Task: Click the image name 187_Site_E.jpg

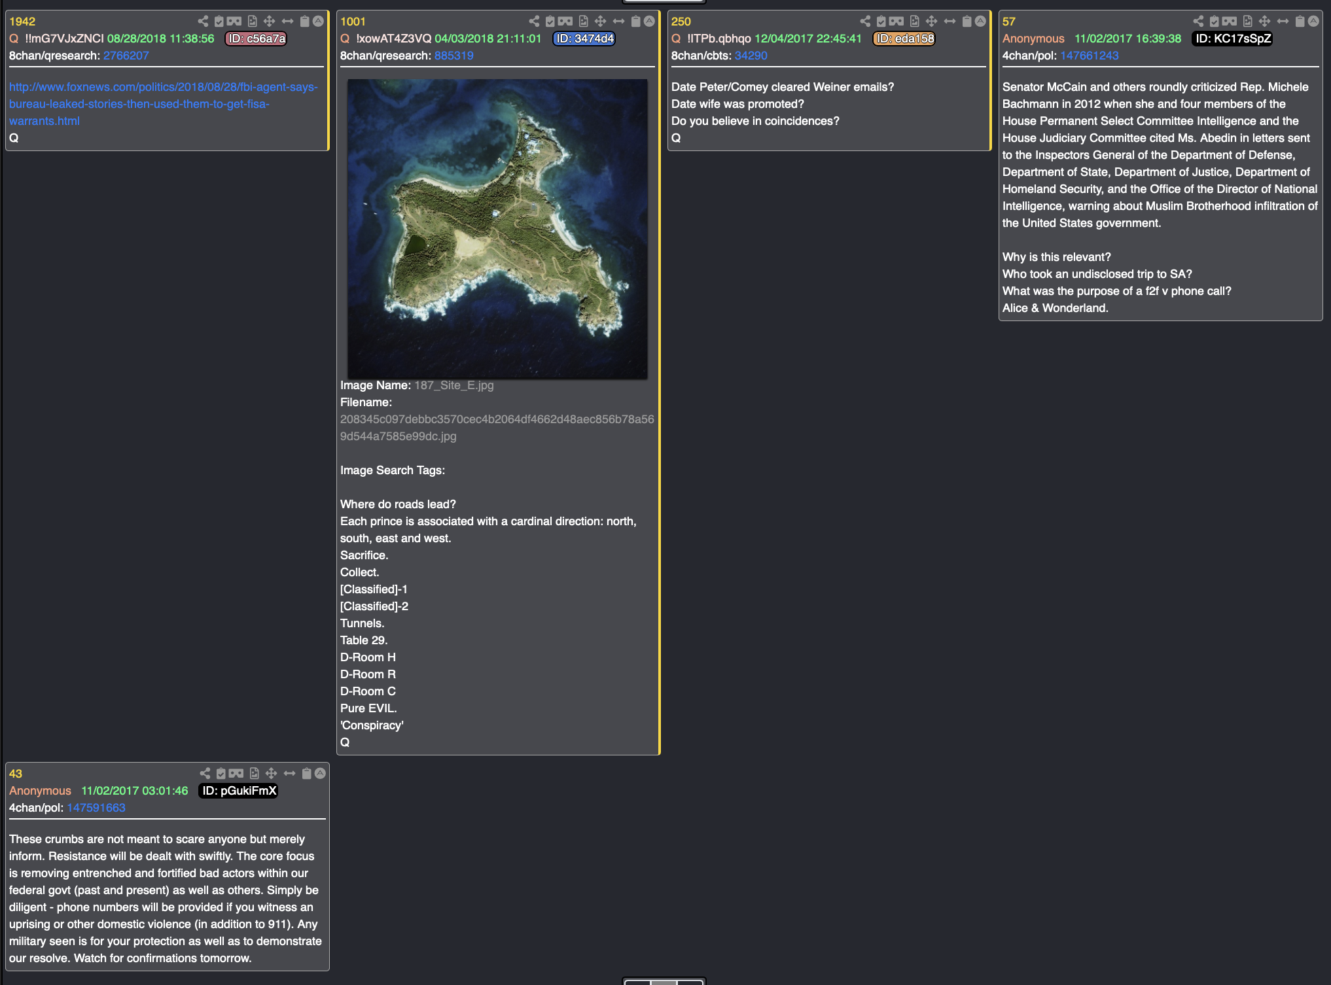Action: point(453,385)
